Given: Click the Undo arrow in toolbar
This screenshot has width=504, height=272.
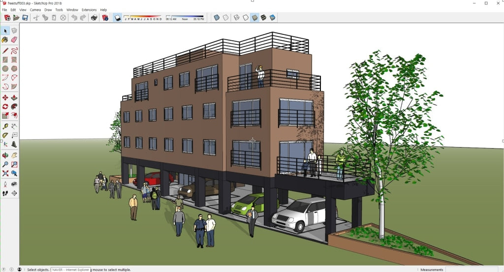Looking at the screenshot, I should pos(74,18).
